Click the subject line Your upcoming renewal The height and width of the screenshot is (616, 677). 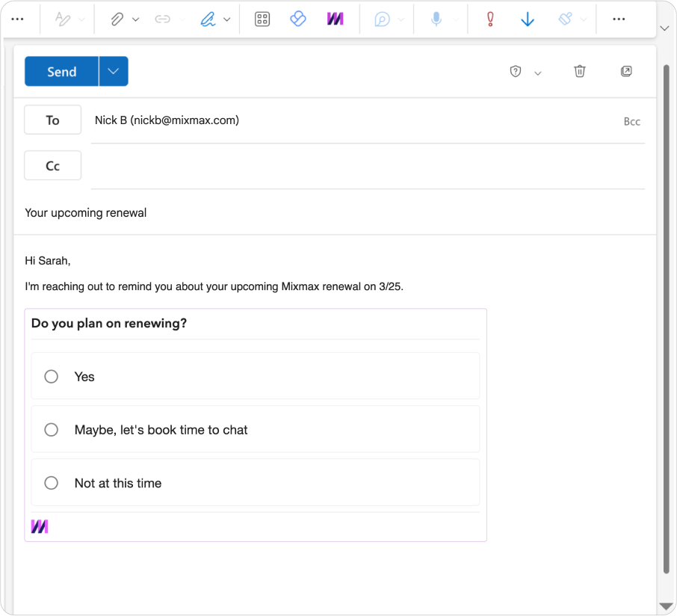tap(85, 212)
